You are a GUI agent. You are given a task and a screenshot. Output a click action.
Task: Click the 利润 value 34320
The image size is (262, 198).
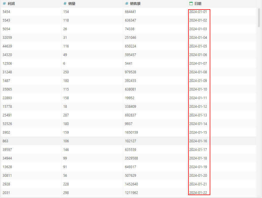point(7,55)
